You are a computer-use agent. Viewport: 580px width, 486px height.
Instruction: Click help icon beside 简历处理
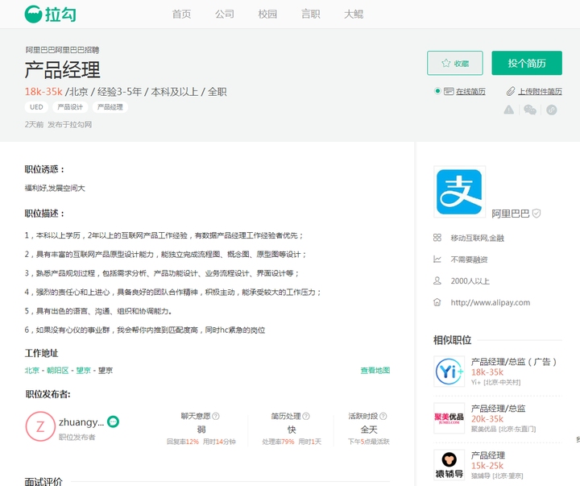(306, 416)
